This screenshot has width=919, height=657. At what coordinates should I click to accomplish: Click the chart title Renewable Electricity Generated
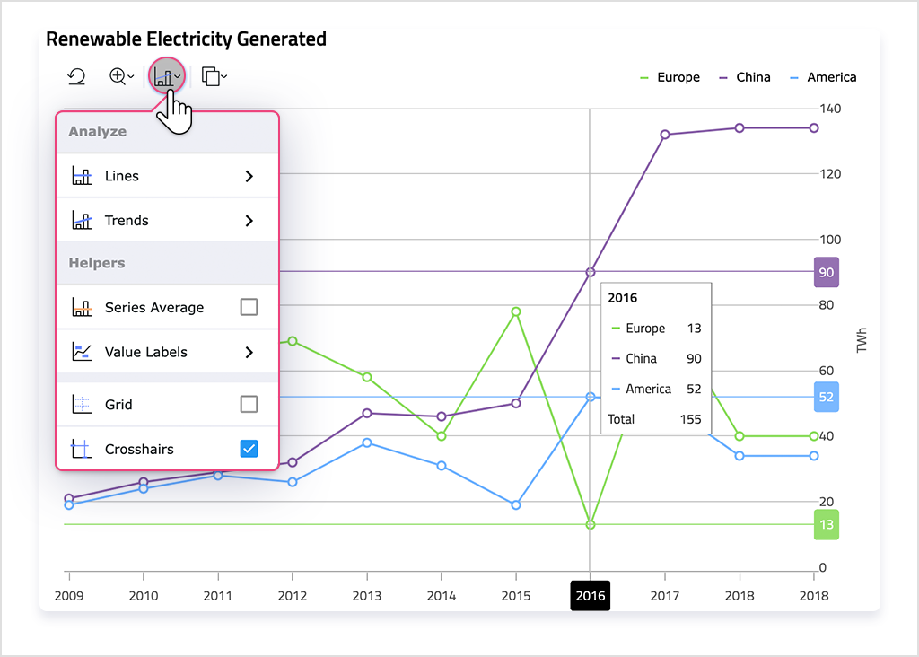(x=187, y=39)
